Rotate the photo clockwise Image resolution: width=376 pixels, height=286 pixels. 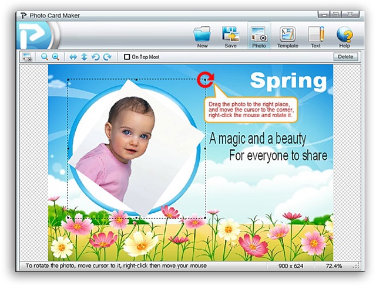click(107, 57)
